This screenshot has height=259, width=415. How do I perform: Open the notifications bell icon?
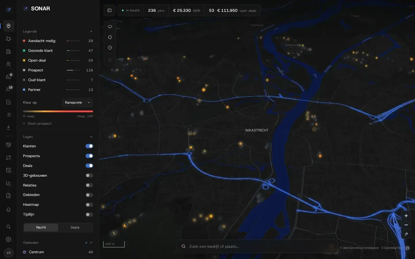[x=9, y=210]
